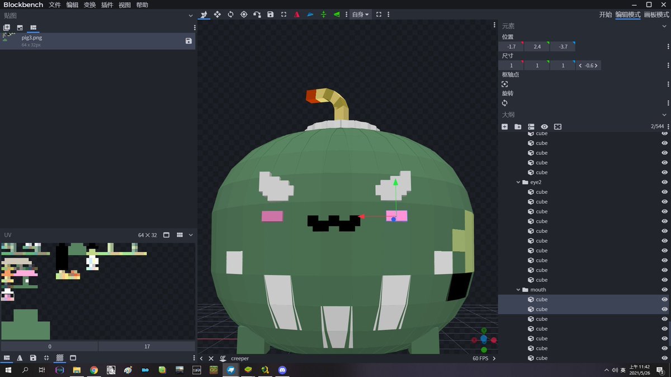Open the 插件 menu
The width and height of the screenshot is (671, 377).
click(107, 4)
